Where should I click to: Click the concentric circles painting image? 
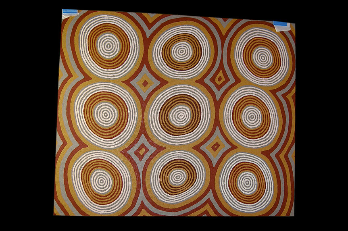point(175,113)
